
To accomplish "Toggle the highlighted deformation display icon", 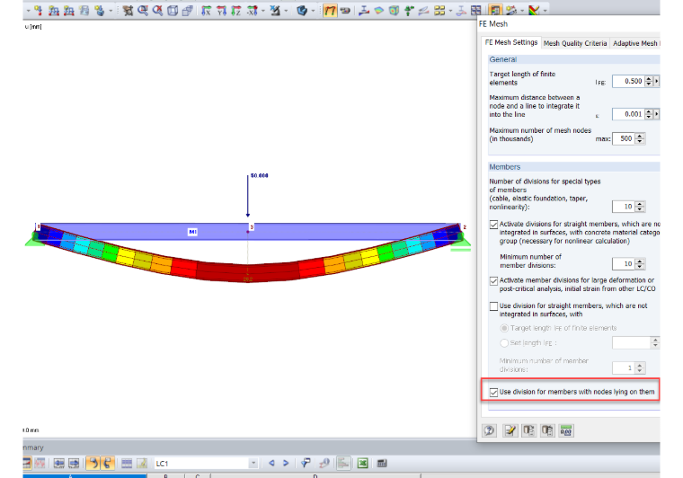I will [330, 10].
